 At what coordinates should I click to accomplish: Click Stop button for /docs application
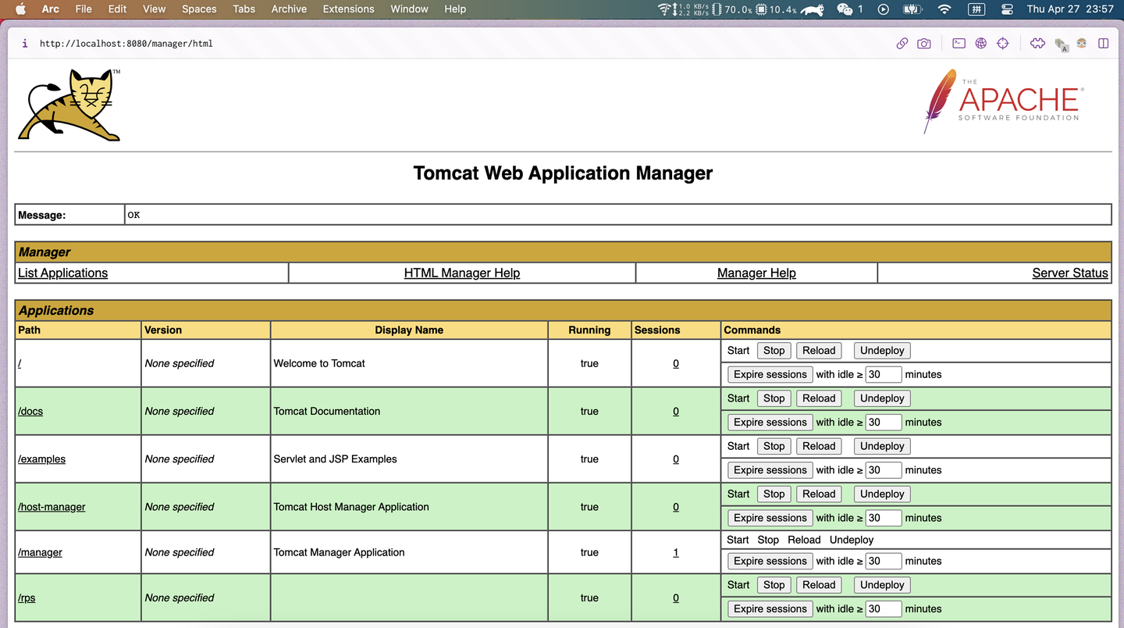(774, 398)
